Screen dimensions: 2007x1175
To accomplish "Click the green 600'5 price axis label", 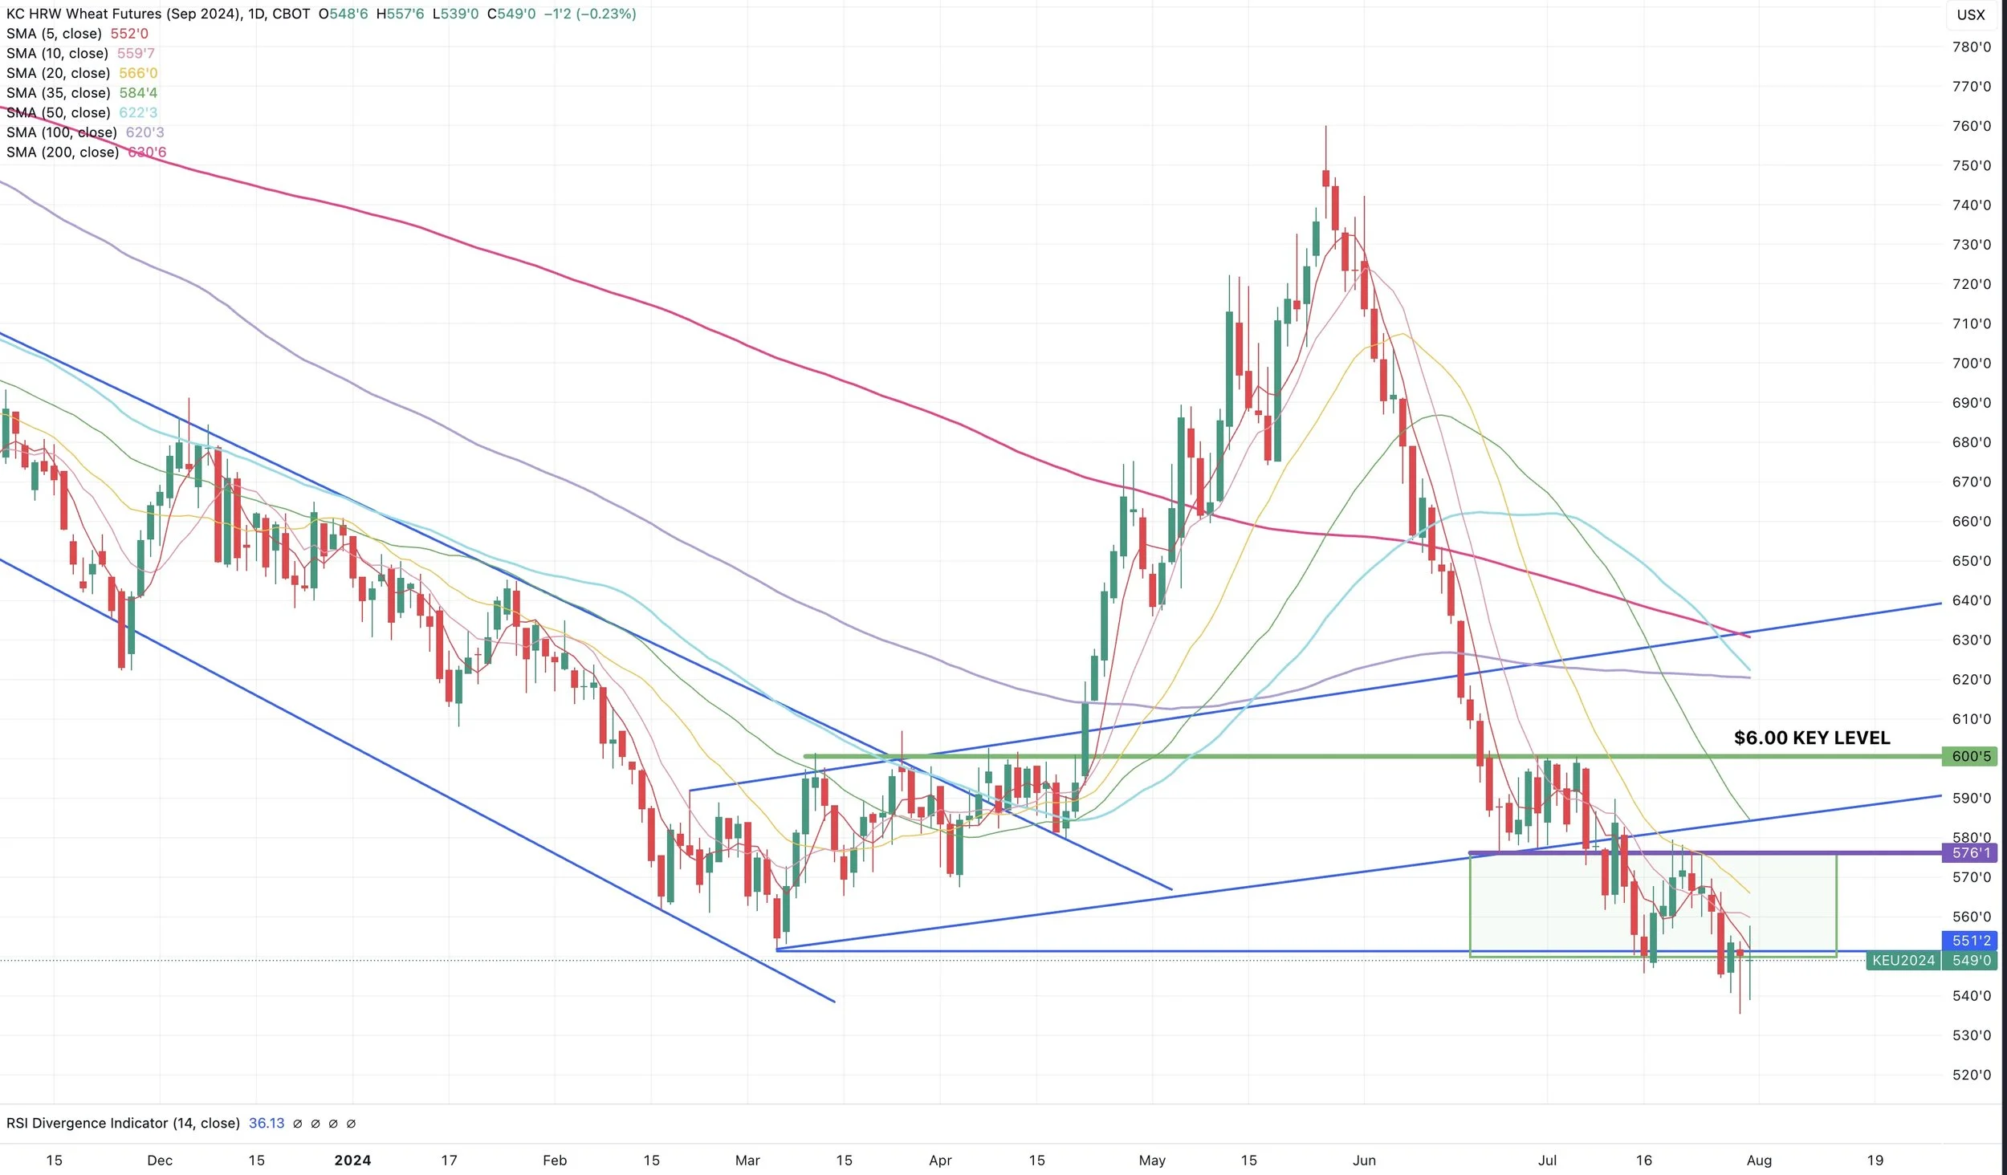I will click(1969, 756).
